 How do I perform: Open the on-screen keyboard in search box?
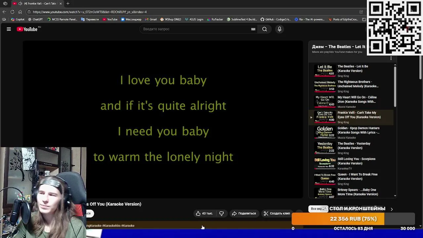point(253,29)
